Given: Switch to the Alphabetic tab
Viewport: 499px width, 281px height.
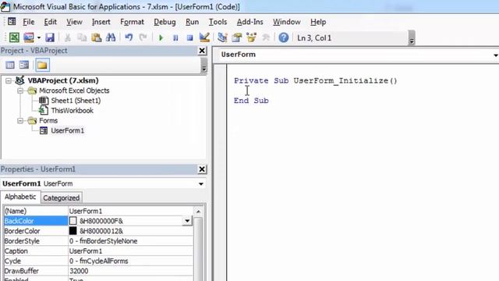Looking at the screenshot, I should click(20, 197).
